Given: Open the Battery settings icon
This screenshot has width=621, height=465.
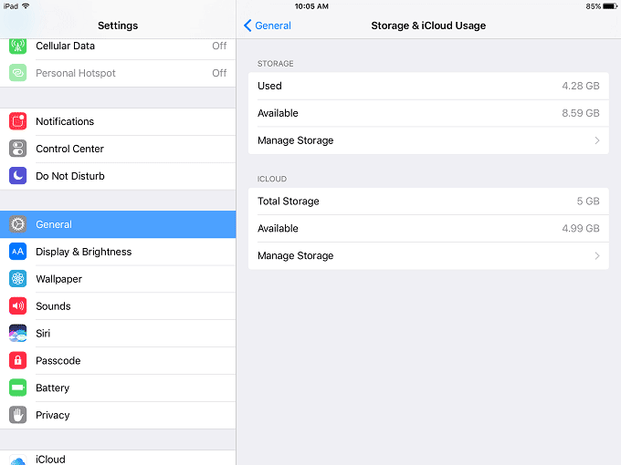Looking at the screenshot, I should coord(18,387).
